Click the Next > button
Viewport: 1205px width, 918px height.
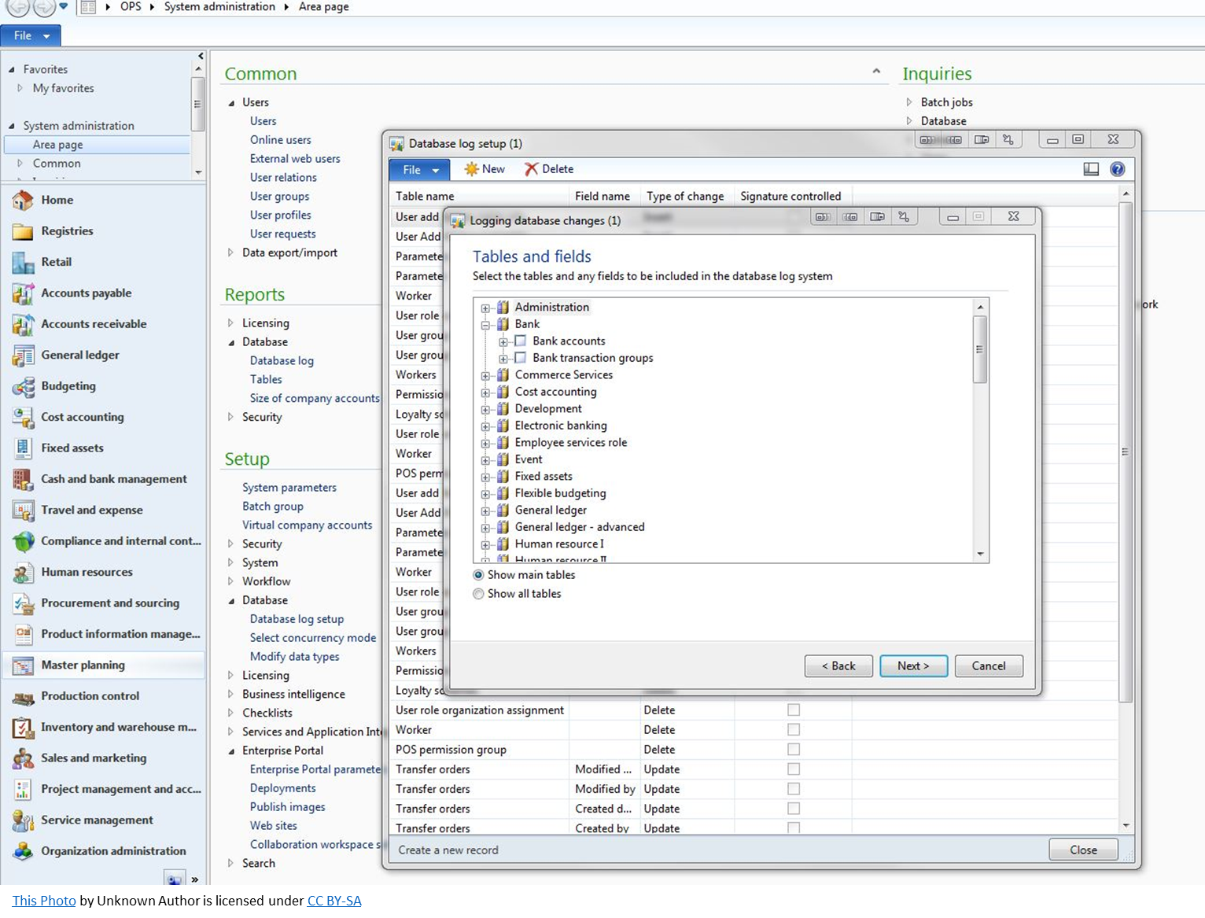point(912,666)
